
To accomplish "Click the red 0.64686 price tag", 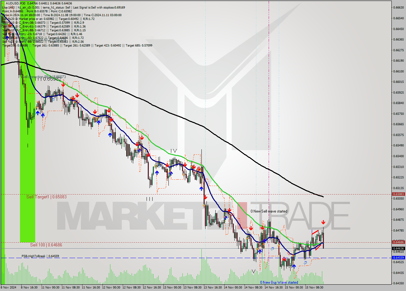I will tap(398, 242).
